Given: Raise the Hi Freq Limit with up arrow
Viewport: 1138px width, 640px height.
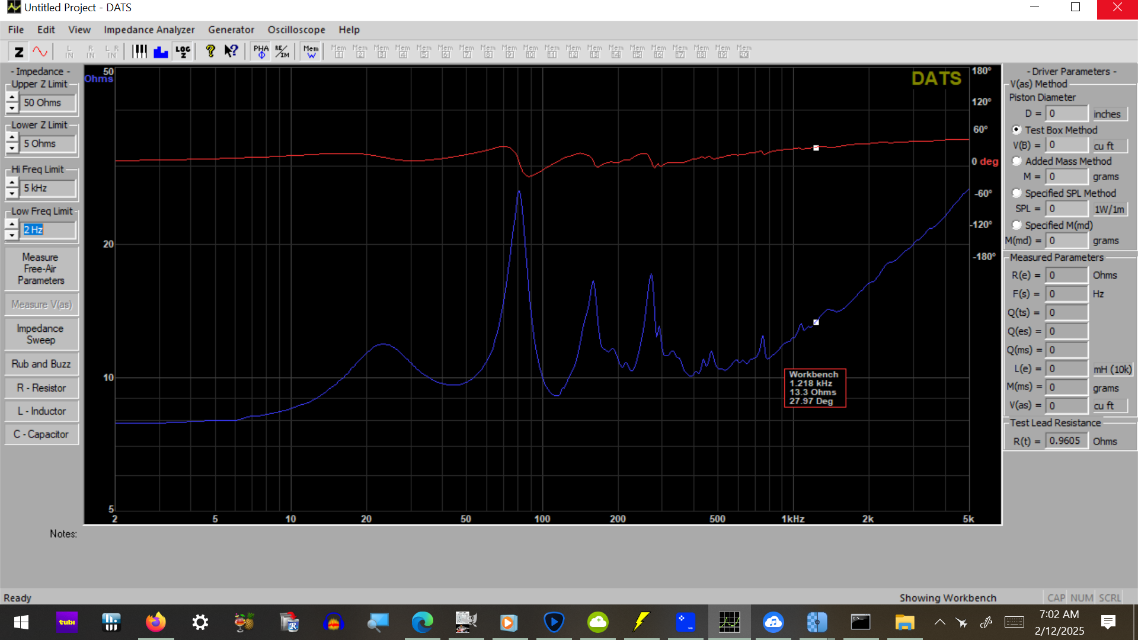Looking at the screenshot, I should pos(12,183).
